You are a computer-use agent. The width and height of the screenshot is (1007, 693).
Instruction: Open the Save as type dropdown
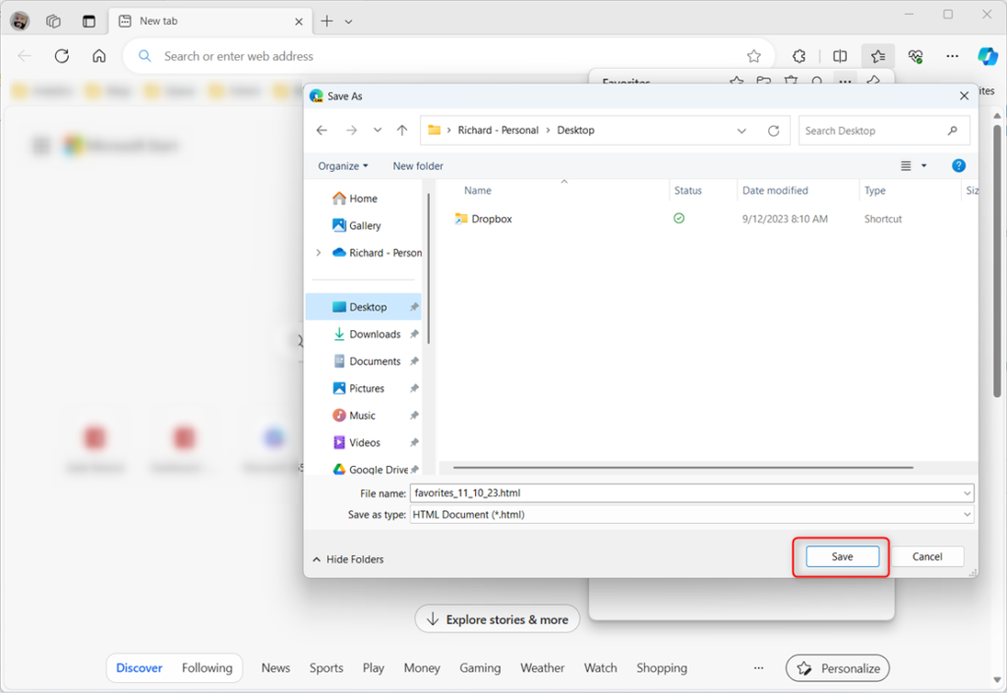pyautogui.click(x=691, y=515)
